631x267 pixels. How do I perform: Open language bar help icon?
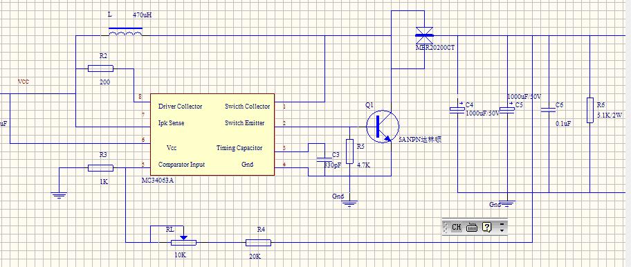click(x=487, y=227)
